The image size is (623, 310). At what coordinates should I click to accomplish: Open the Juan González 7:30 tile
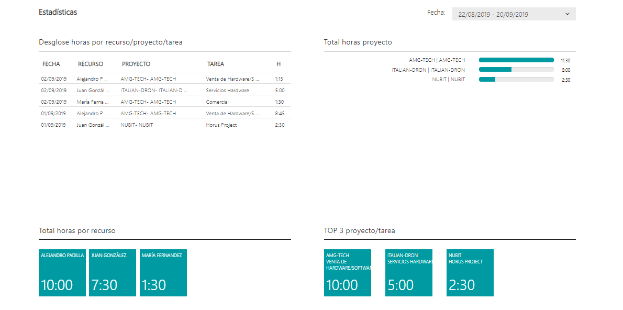click(113, 273)
